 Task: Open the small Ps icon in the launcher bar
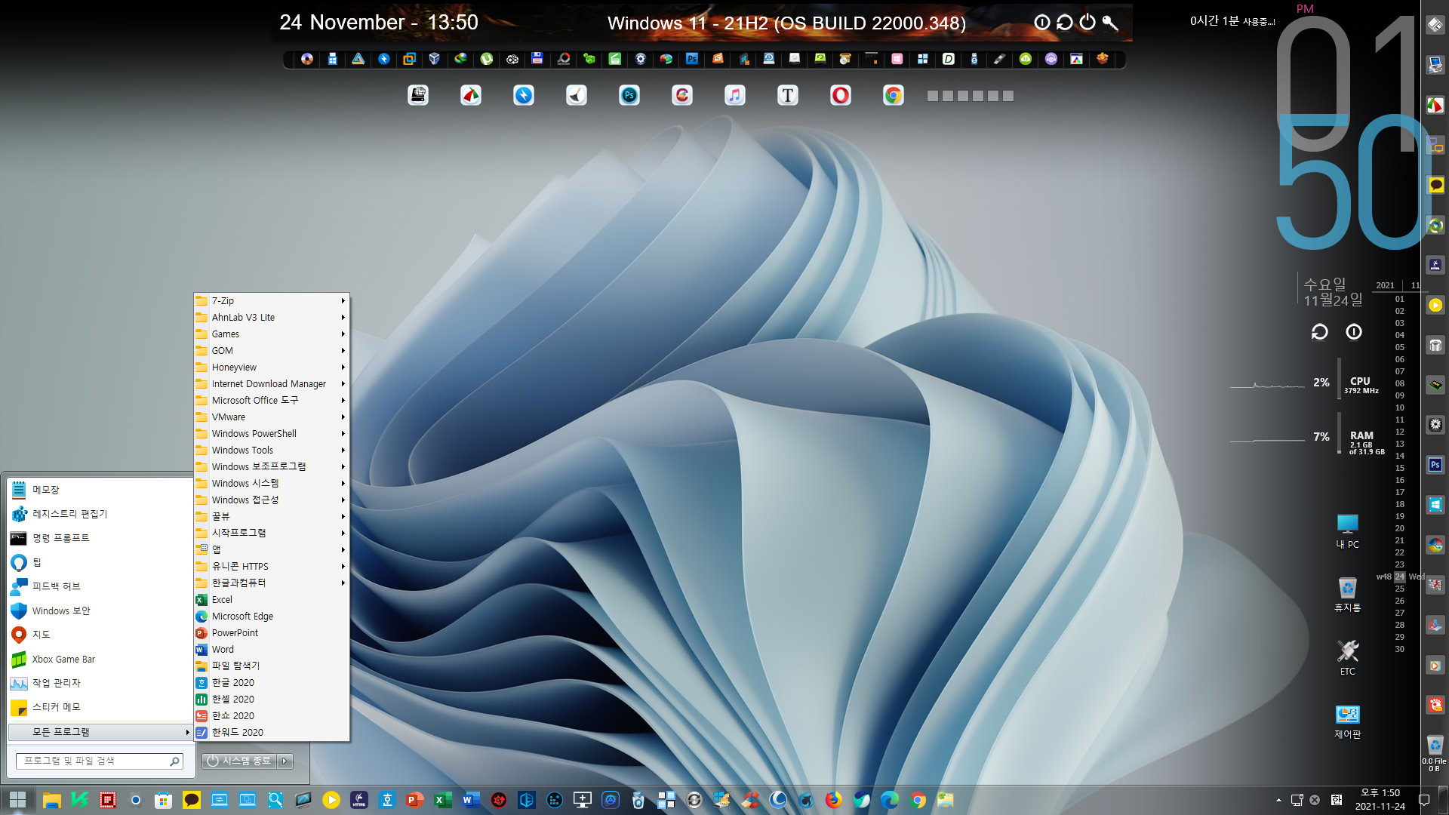click(x=692, y=59)
